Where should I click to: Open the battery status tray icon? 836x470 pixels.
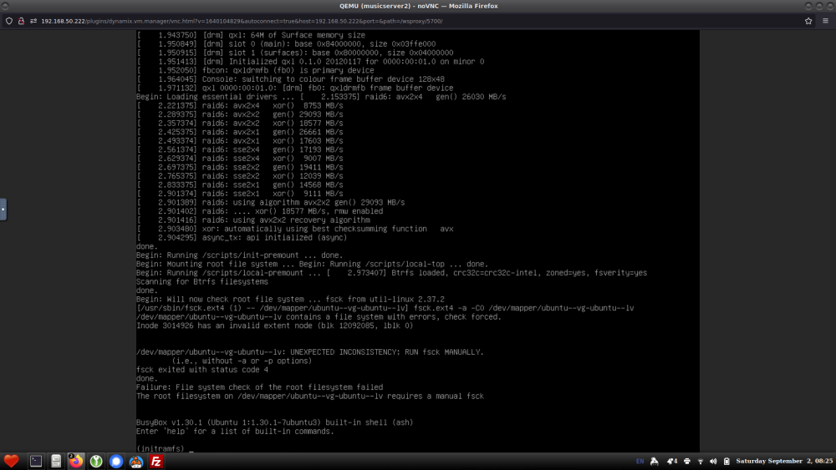(726, 462)
